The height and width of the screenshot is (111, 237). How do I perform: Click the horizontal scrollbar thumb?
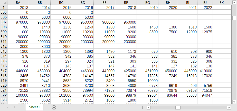[178, 107]
